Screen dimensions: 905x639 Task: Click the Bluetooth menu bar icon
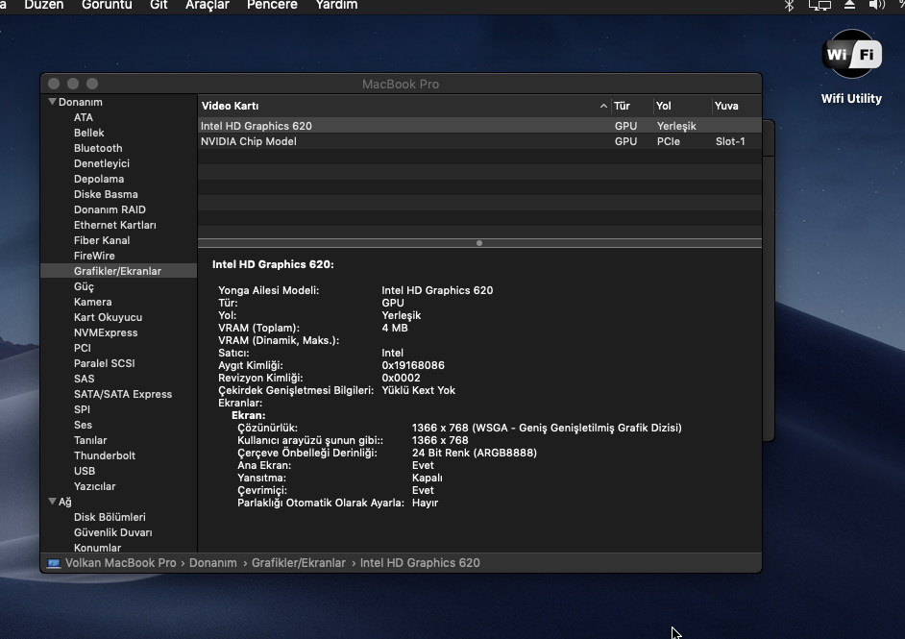(789, 5)
